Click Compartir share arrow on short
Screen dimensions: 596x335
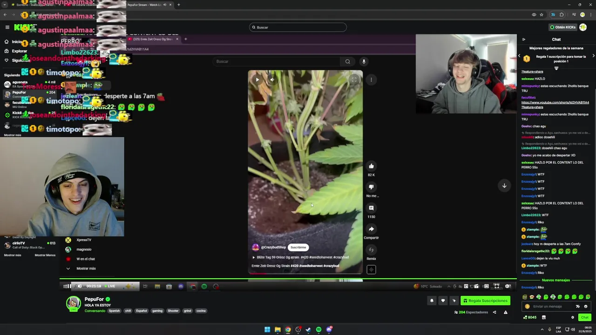[371, 229]
